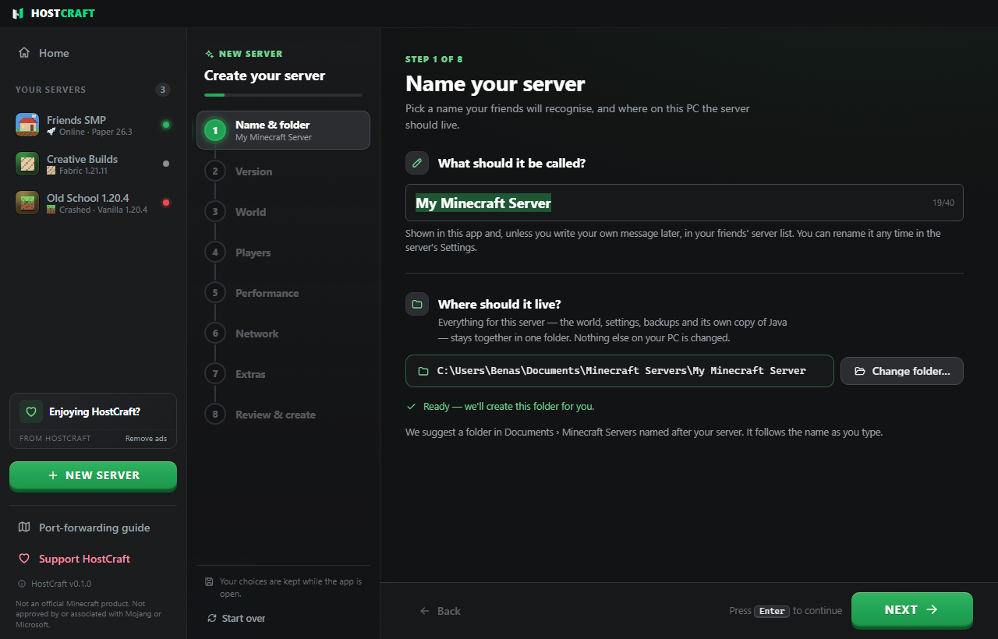Click the green NEW SERVER button
998x639 pixels.
(x=93, y=475)
